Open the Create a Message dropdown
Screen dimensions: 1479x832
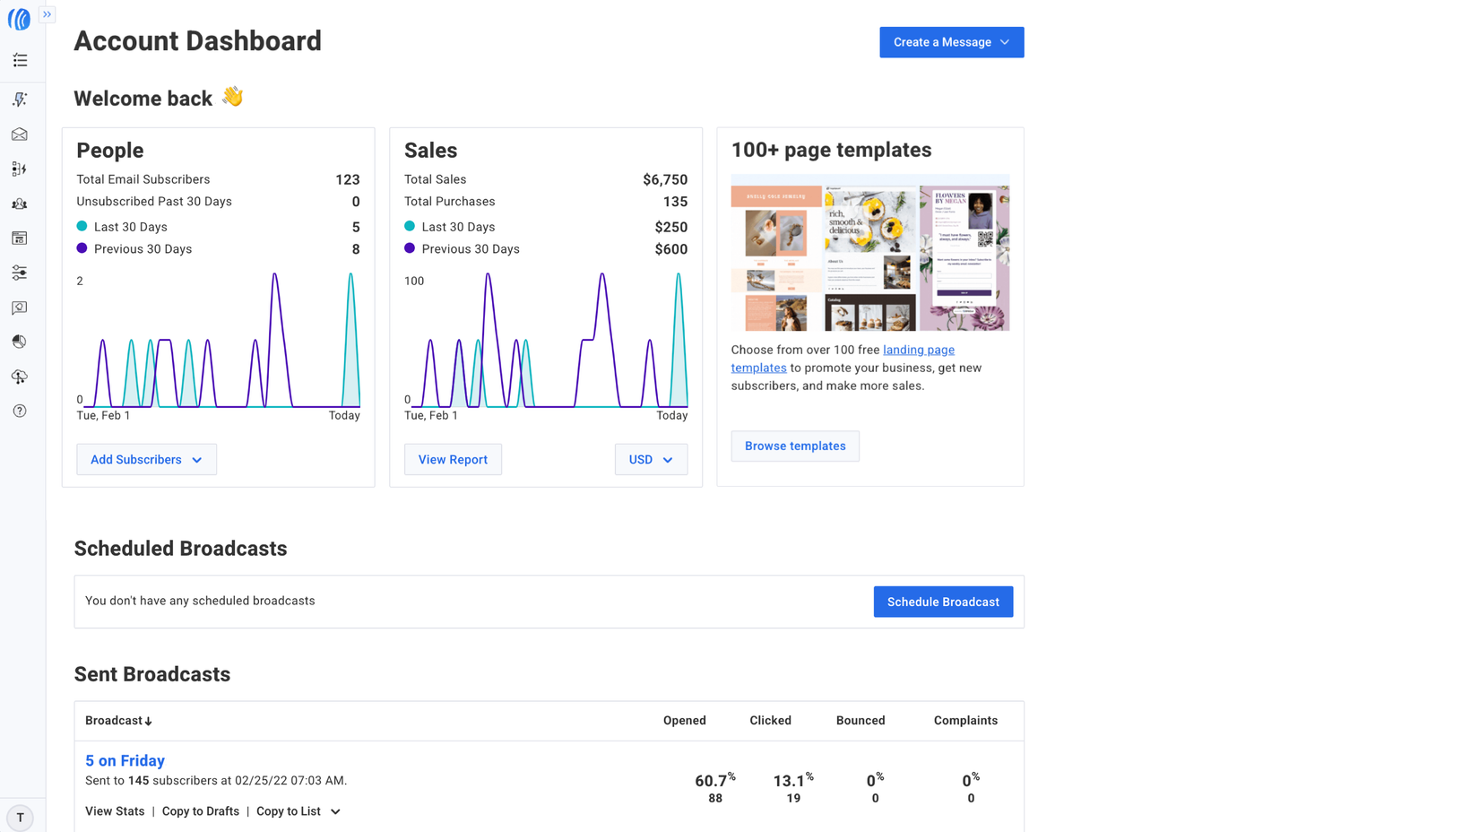951,42
